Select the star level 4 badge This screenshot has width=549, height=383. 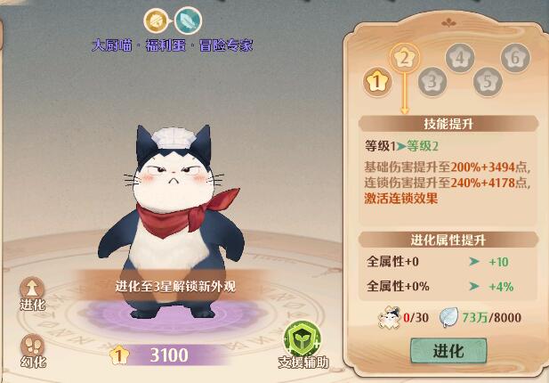460,58
